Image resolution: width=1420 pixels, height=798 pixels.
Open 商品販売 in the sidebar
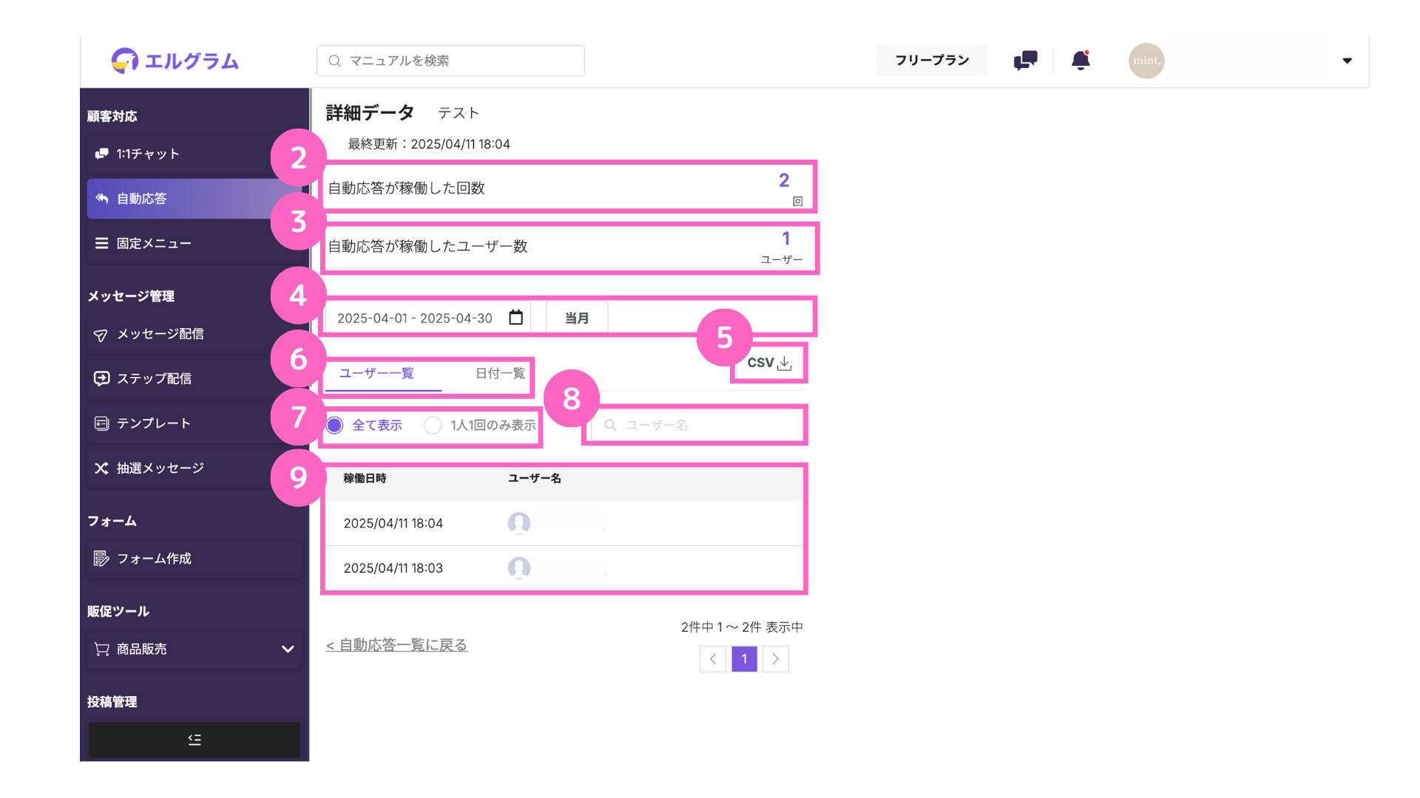pos(194,649)
